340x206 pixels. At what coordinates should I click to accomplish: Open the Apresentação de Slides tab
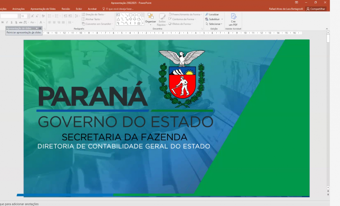pyautogui.click(x=43, y=9)
